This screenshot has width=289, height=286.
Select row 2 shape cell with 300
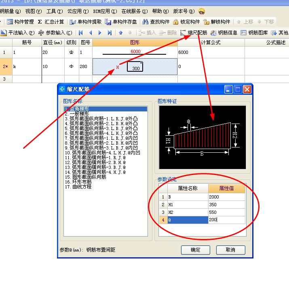coord(135,66)
